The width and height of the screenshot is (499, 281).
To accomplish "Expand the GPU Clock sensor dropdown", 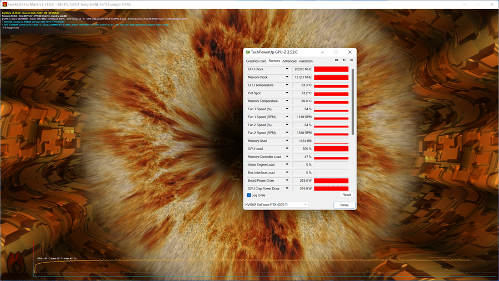I will 287,69.
